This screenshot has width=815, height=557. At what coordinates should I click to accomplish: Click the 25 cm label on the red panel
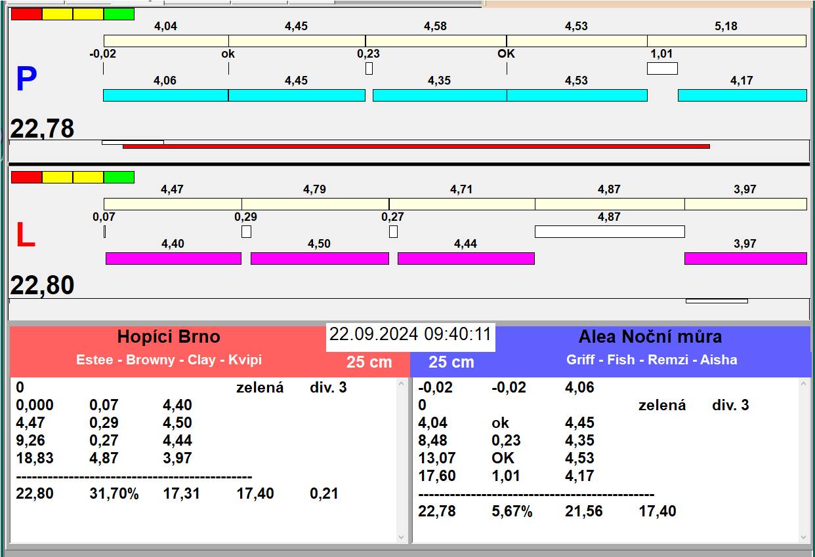[369, 362]
